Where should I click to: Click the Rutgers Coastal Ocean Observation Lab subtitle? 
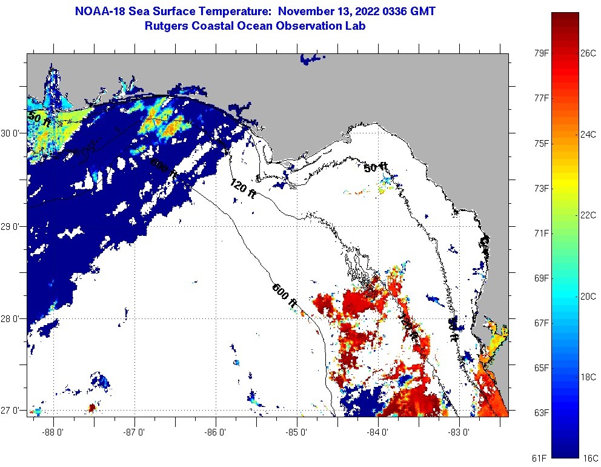click(254, 26)
